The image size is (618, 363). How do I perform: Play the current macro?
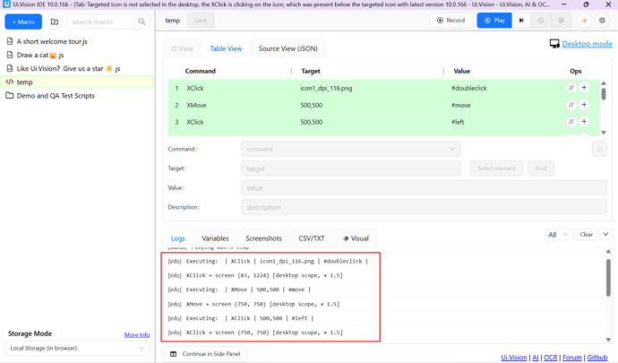click(x=494, y=21)
